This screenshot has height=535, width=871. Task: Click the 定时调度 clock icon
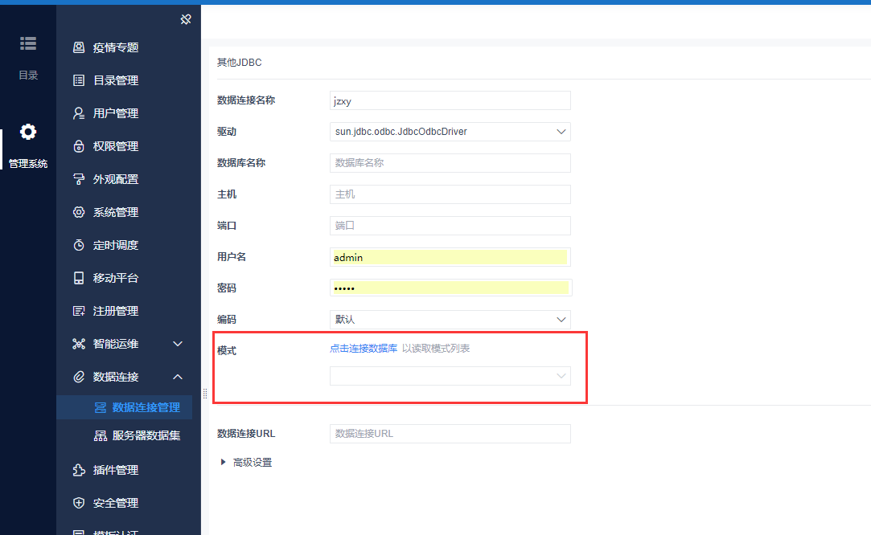click(79, 245)
